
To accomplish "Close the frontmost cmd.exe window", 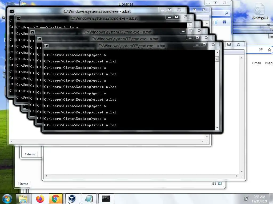I will 214,45.
